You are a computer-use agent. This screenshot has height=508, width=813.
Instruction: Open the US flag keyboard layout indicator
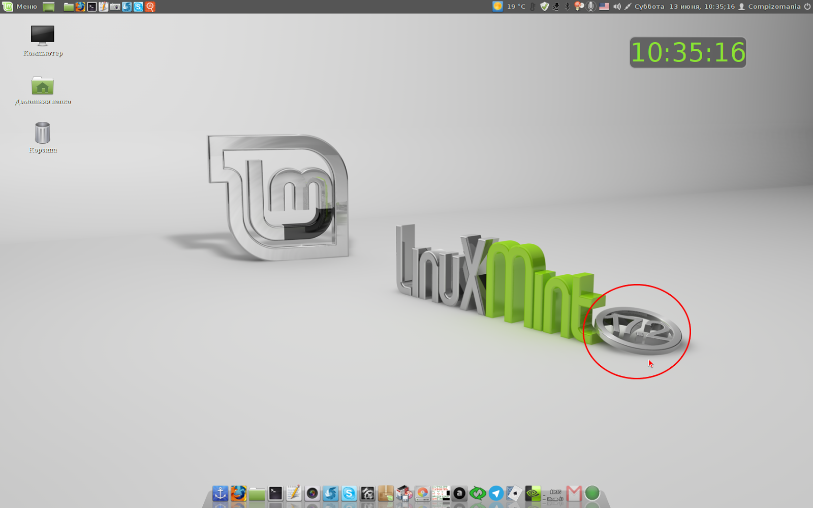604,7
